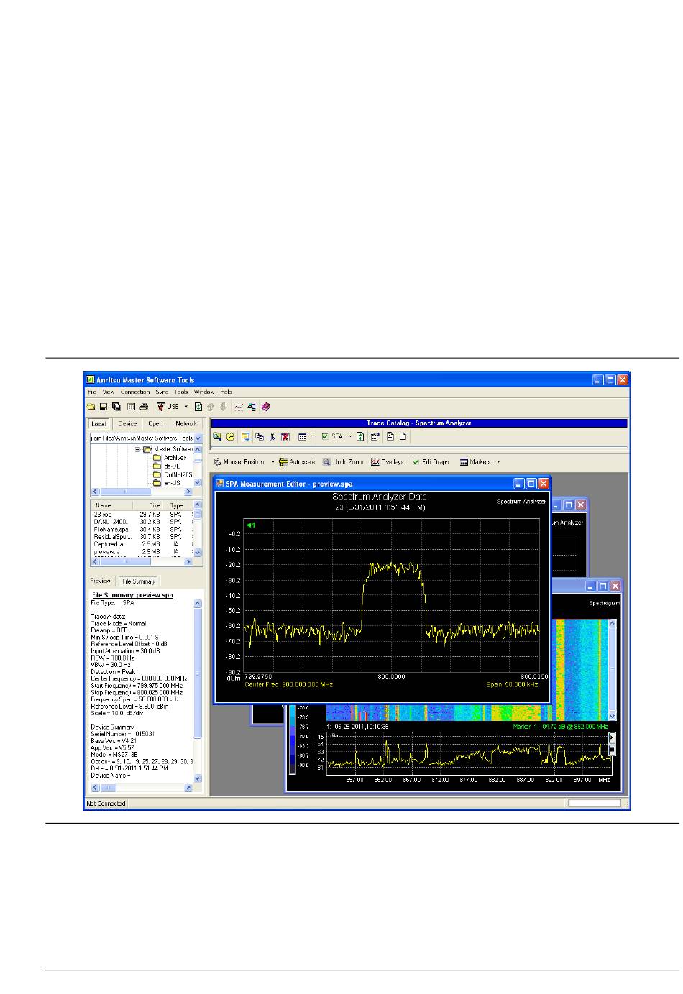Switch to the Preview tab
This screenshot has height=994, width=683.
point(101,581)
